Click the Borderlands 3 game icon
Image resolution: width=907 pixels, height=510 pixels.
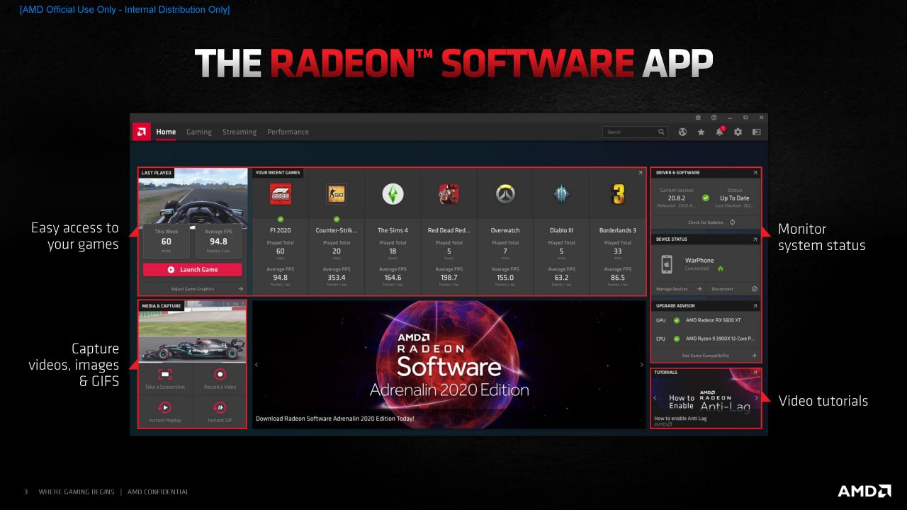[x=617, y=194]
